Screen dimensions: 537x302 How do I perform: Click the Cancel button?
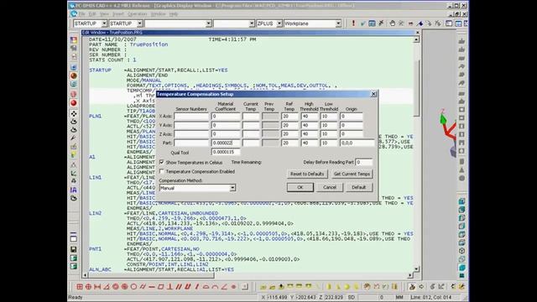(330, 187)
